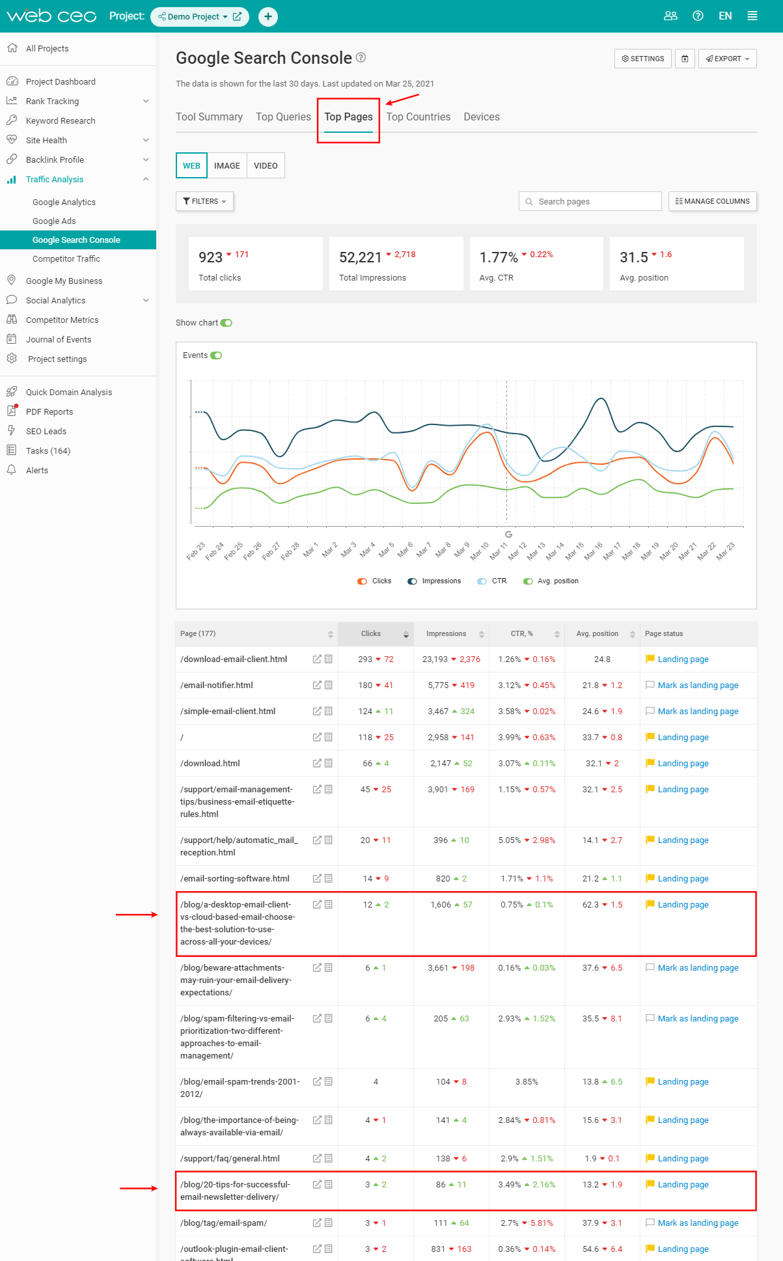Switch language via EN in header
This screenshot has height=1261, width=783.
pos(725,16)
